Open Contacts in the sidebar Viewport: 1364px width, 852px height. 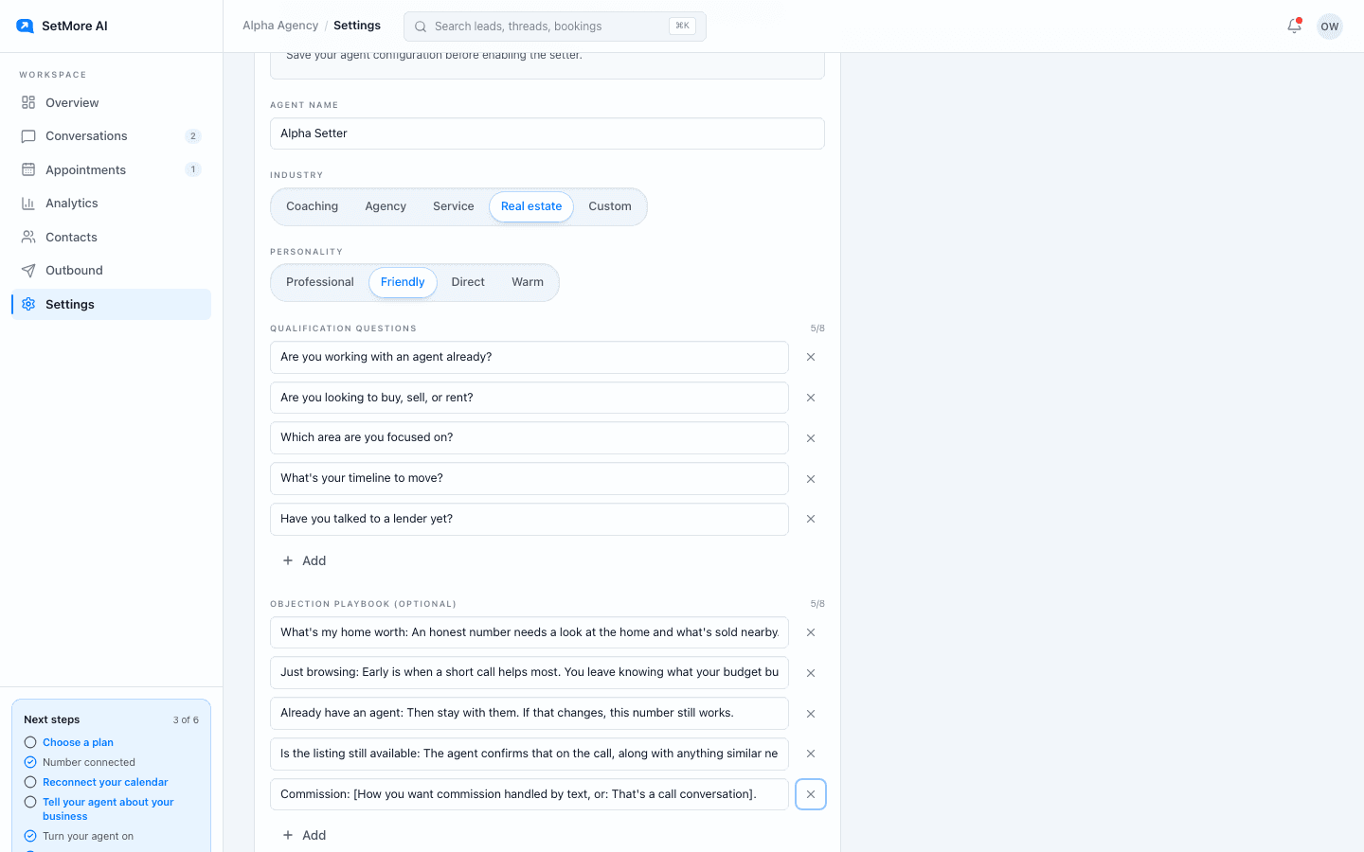111,237
